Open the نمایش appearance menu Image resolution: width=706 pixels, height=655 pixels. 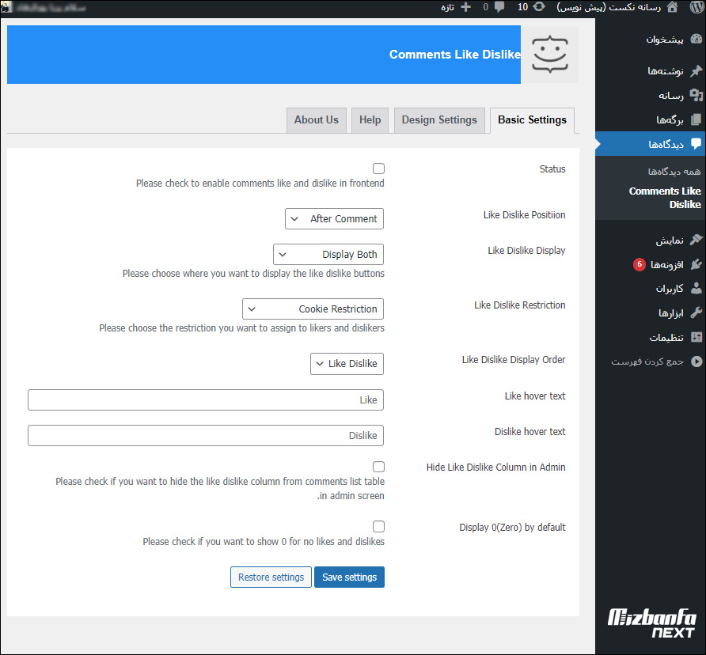click(x=669, y=240)
